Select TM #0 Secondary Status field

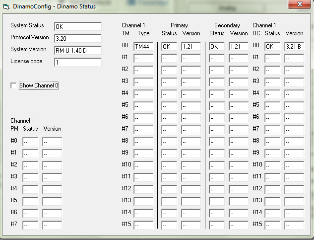click(217, 46)
